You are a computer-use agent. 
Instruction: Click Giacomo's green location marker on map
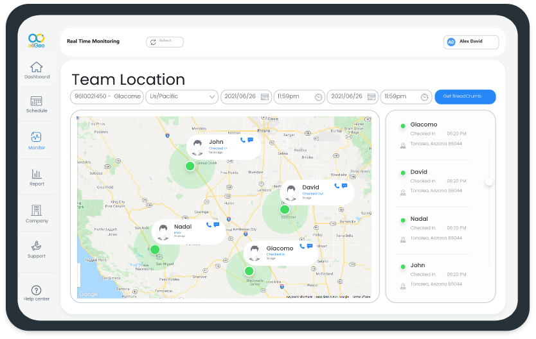(249, 271)
